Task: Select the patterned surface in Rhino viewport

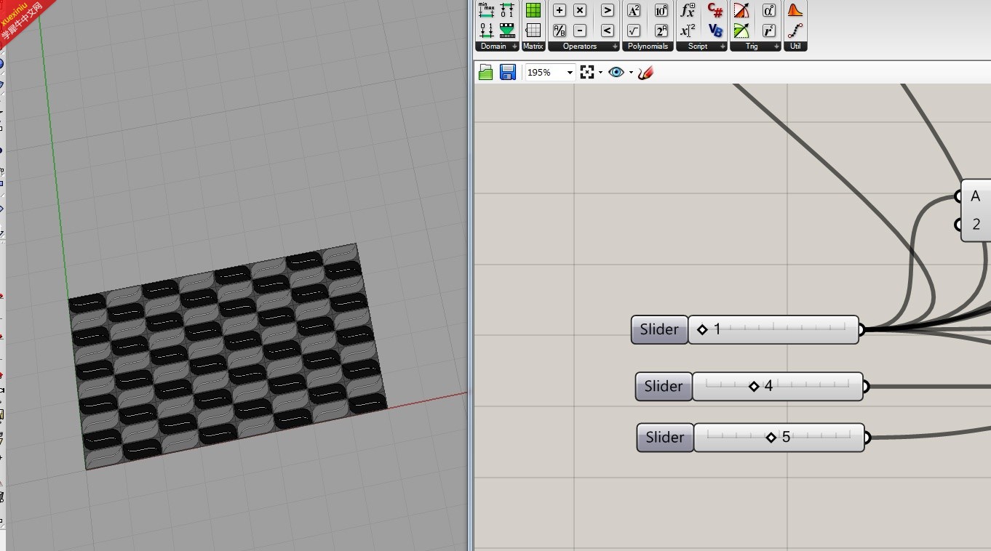Action: coord(228,356)
